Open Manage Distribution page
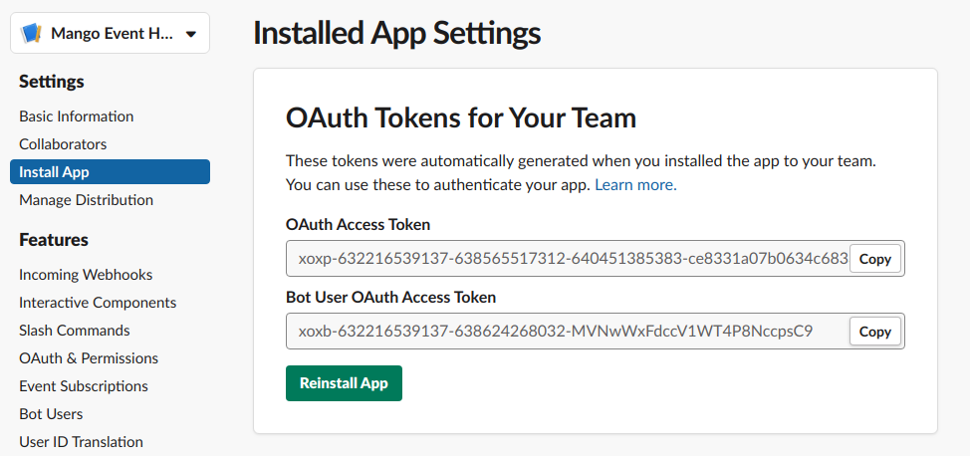The image size is (970, 456). [x=86, y=200]
